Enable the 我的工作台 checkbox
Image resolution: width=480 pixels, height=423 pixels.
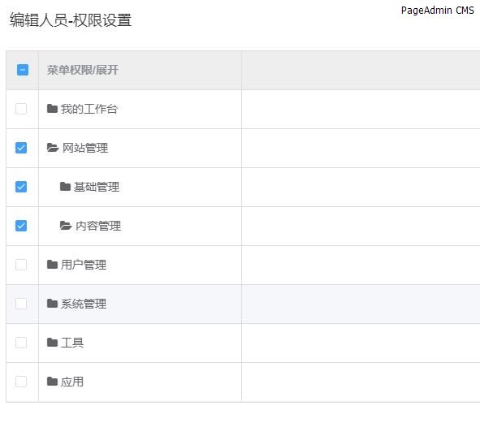21,109
